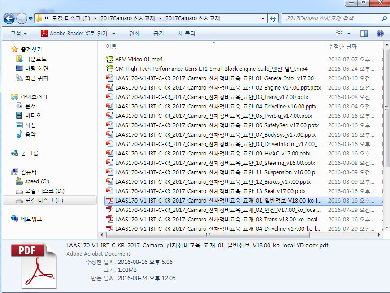Open the 구성 menu
This screenshot has height=293, width=390.
coord(19,34)
